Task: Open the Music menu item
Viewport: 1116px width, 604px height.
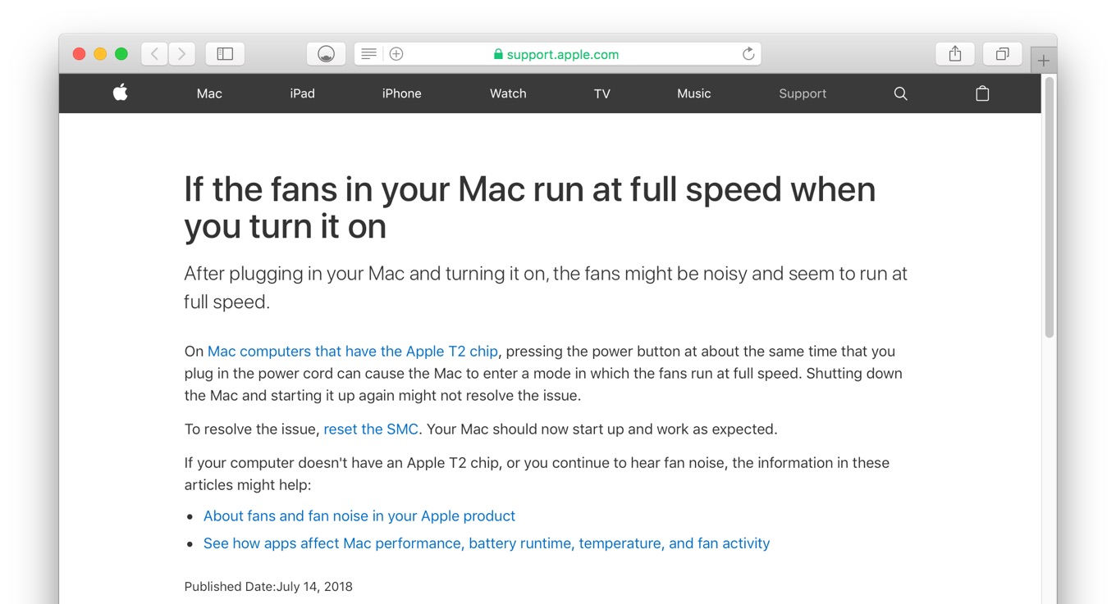Action: click(694, 93)
